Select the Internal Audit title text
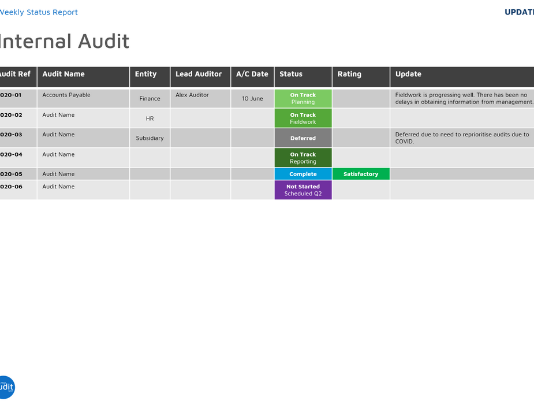The height and width of the screenshot is (401, 534). point(64,41)
